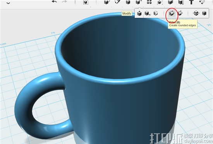Open the Transform tool menu
Viewport: 213px width, 144px height.
click(86, 2)
